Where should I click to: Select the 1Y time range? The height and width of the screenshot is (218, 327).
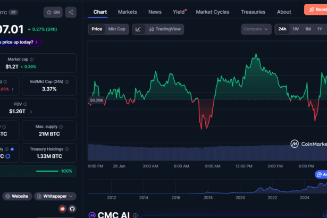[x=320, y=29]
